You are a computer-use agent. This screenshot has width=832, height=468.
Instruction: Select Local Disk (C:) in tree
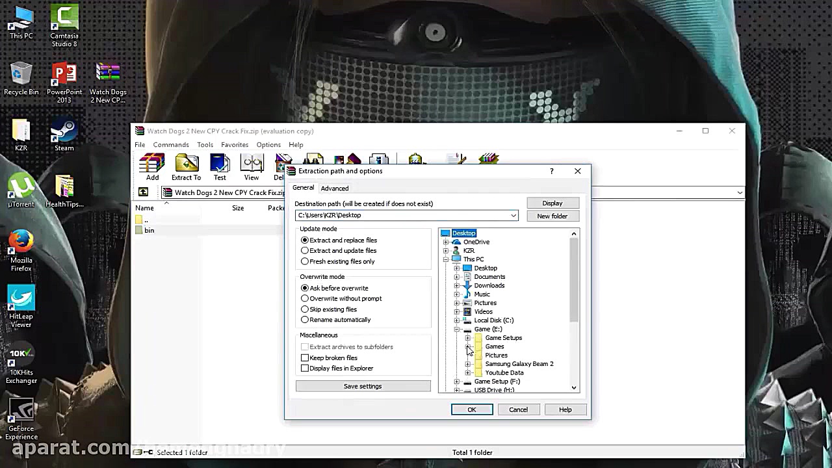pyautogui.click(x=493, y=320)
